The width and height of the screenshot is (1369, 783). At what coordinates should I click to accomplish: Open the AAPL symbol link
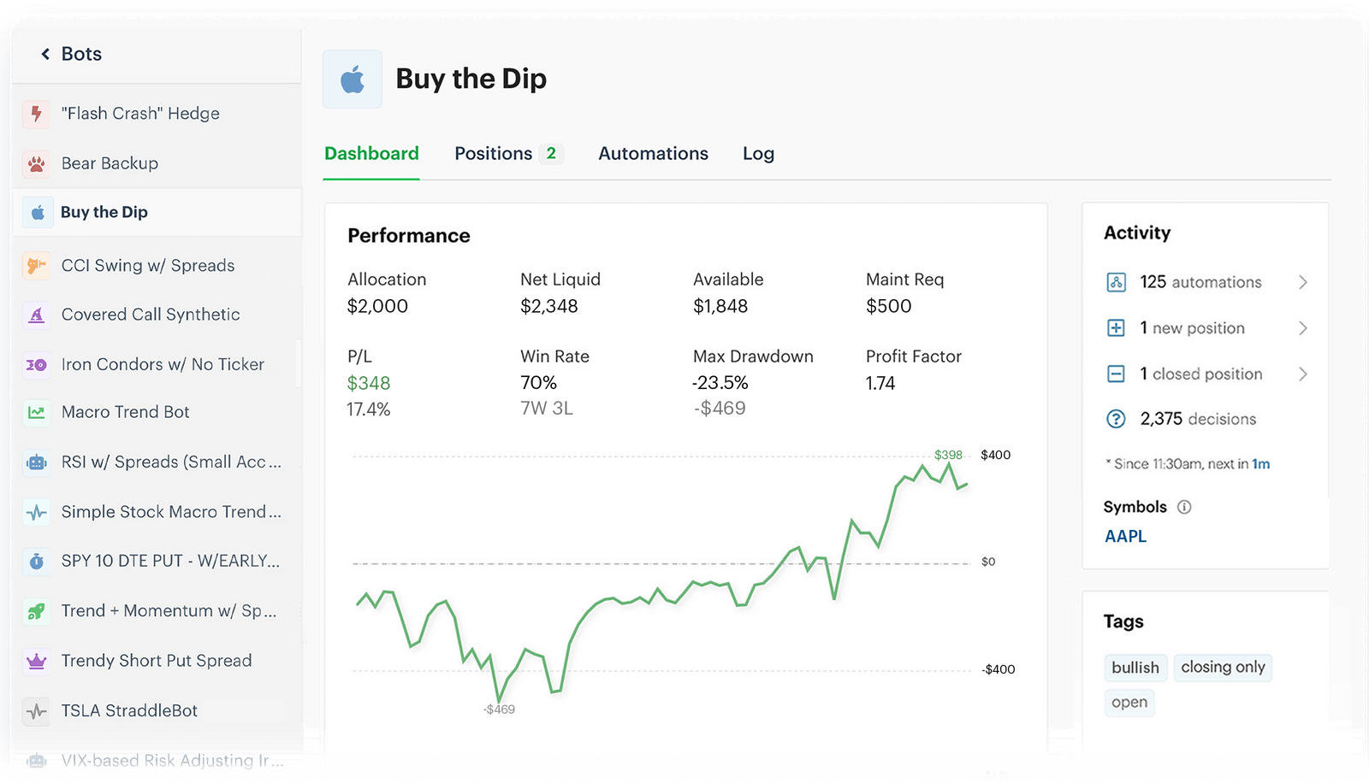[1125, 536]
